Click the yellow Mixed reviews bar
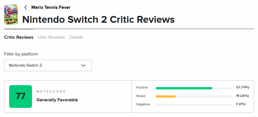This screenshot has width=258, height=117. coord(166,97)
